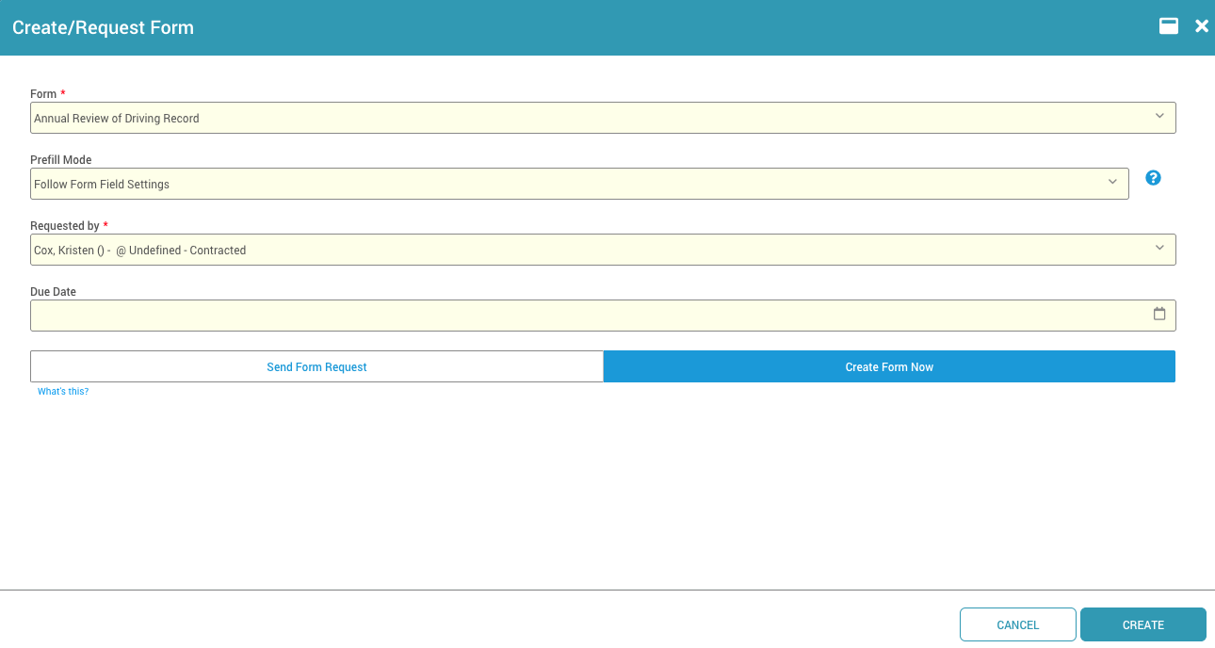Image resolution: width=1215 pixels, height=648 pixels.
Task: Click the Create/Request Form title text
Action: point(103,28)
